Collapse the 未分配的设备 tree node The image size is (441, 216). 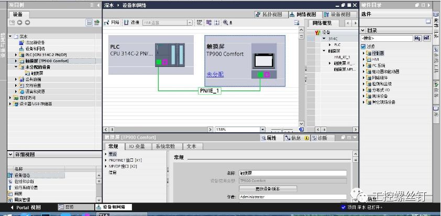pos(16,67)
